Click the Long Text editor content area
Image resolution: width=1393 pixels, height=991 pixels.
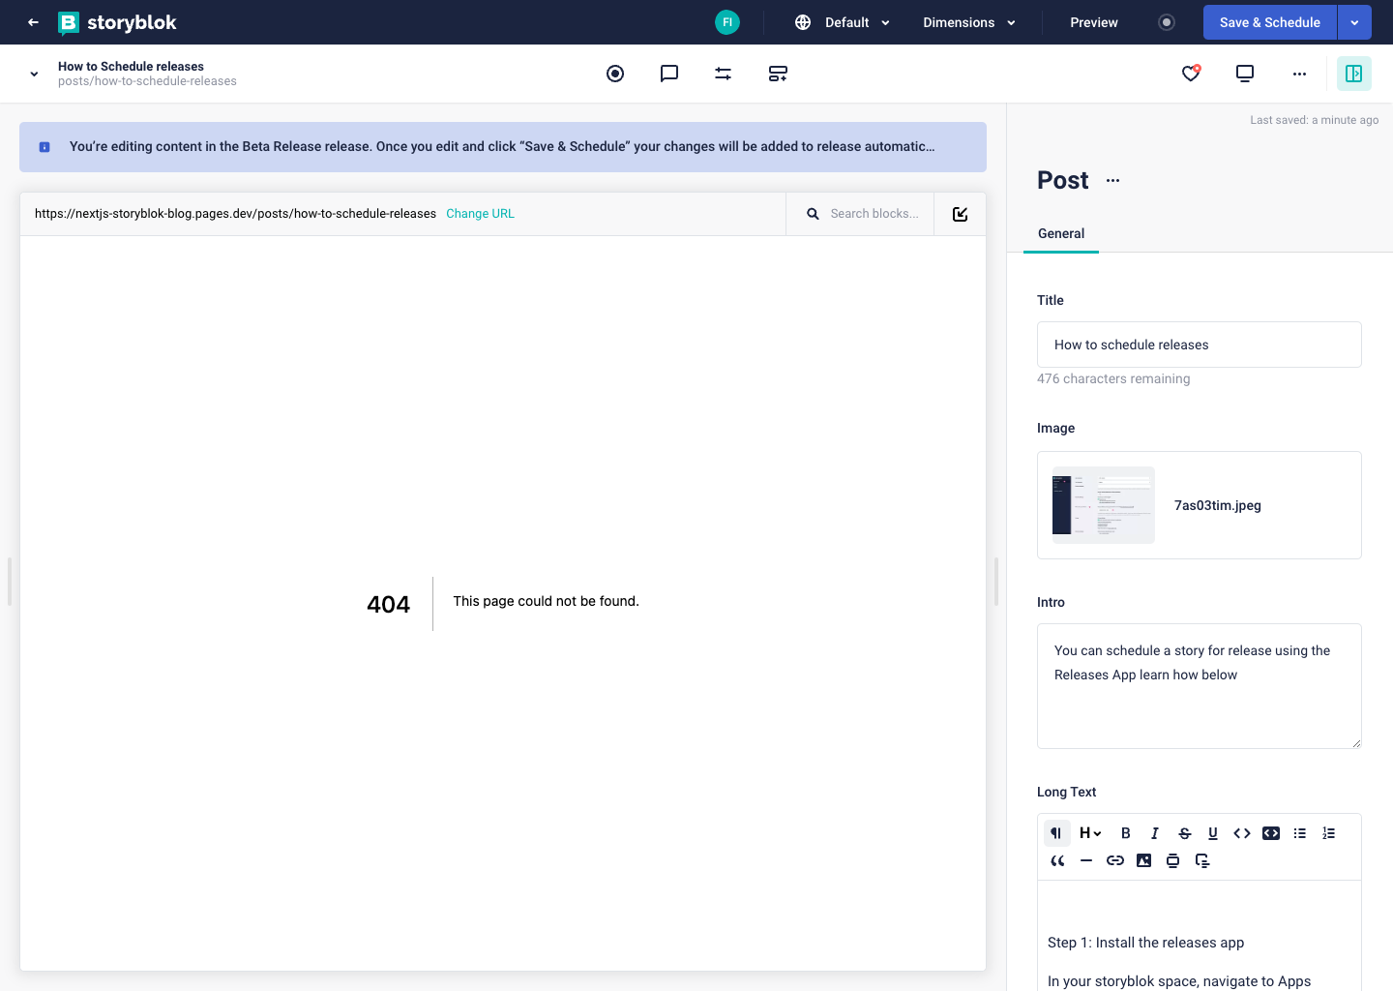(1200, 936)
